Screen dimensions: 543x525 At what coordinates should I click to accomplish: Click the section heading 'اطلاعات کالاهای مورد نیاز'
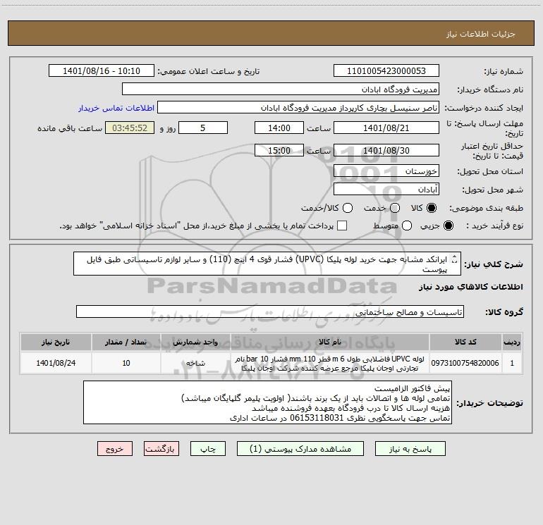pos(471,287)
